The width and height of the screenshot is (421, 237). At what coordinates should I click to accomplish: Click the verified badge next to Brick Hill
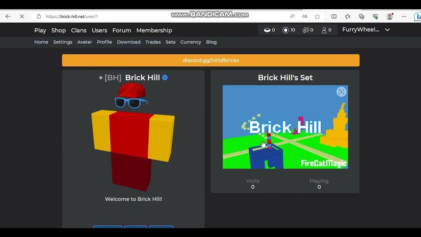click(165, 78)
